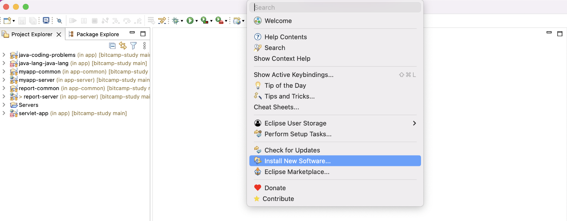Screen dimensions: 567x221
Task: Click the Suspend debug icon
Action: 84,21
